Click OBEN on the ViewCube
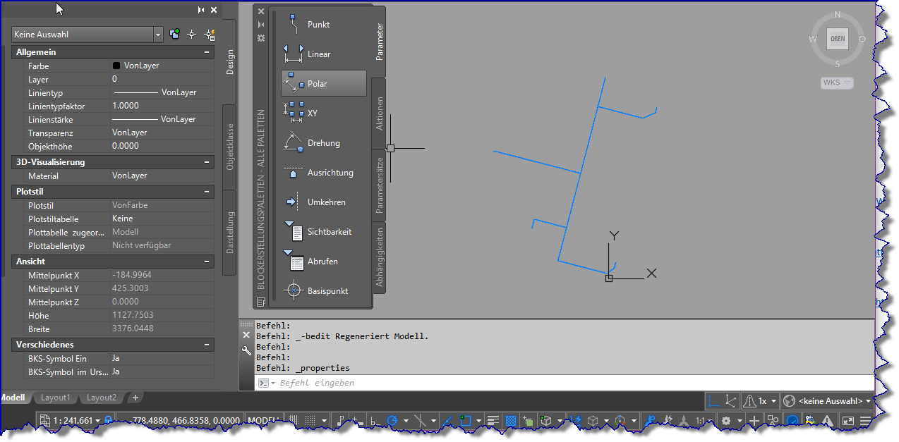 pos(837,39)
